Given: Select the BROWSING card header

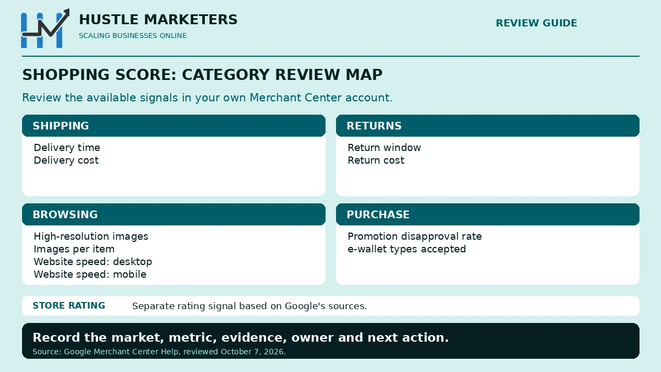Looking at the screenshot, I should click(x=174, y=214).
